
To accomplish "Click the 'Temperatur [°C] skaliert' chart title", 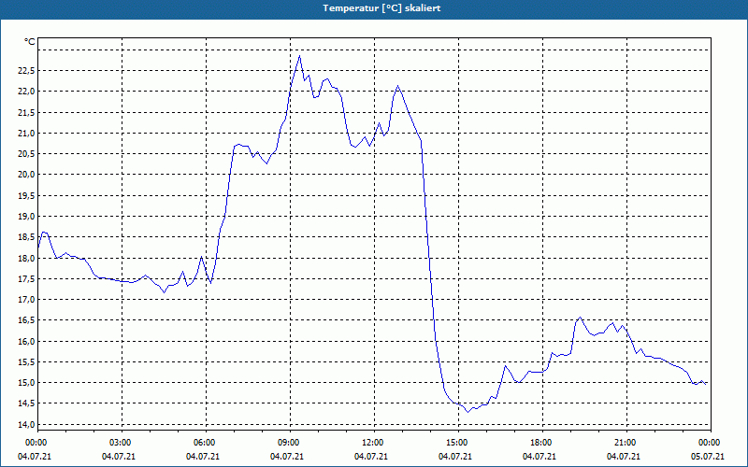I will (x=381, y=8).
